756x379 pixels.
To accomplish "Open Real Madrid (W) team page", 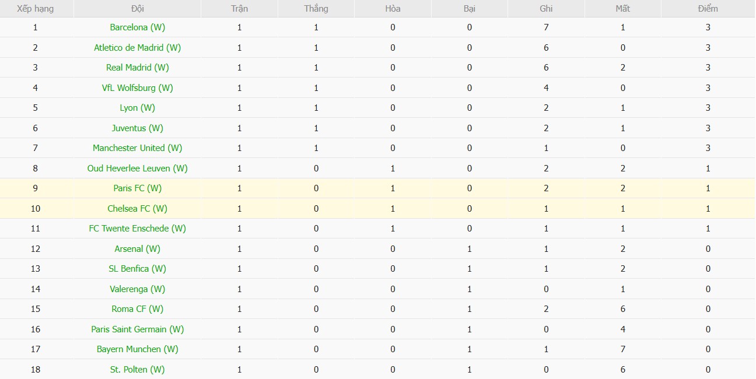I will pos(137,68).
